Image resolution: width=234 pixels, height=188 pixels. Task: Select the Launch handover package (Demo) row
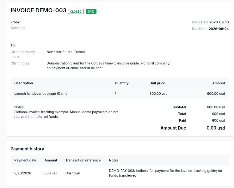(x=120, y=94)
